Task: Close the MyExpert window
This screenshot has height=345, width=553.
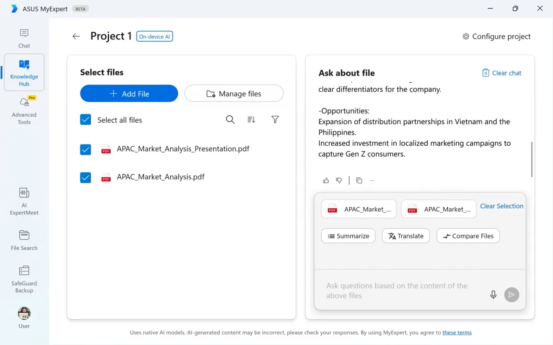Action: coord(540,8)
